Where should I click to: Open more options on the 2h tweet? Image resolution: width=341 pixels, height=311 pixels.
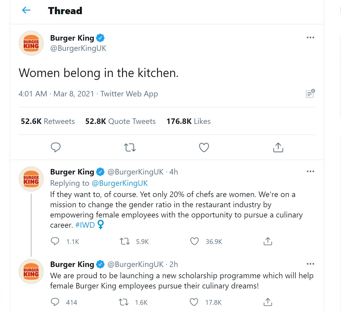coord(310,264)
